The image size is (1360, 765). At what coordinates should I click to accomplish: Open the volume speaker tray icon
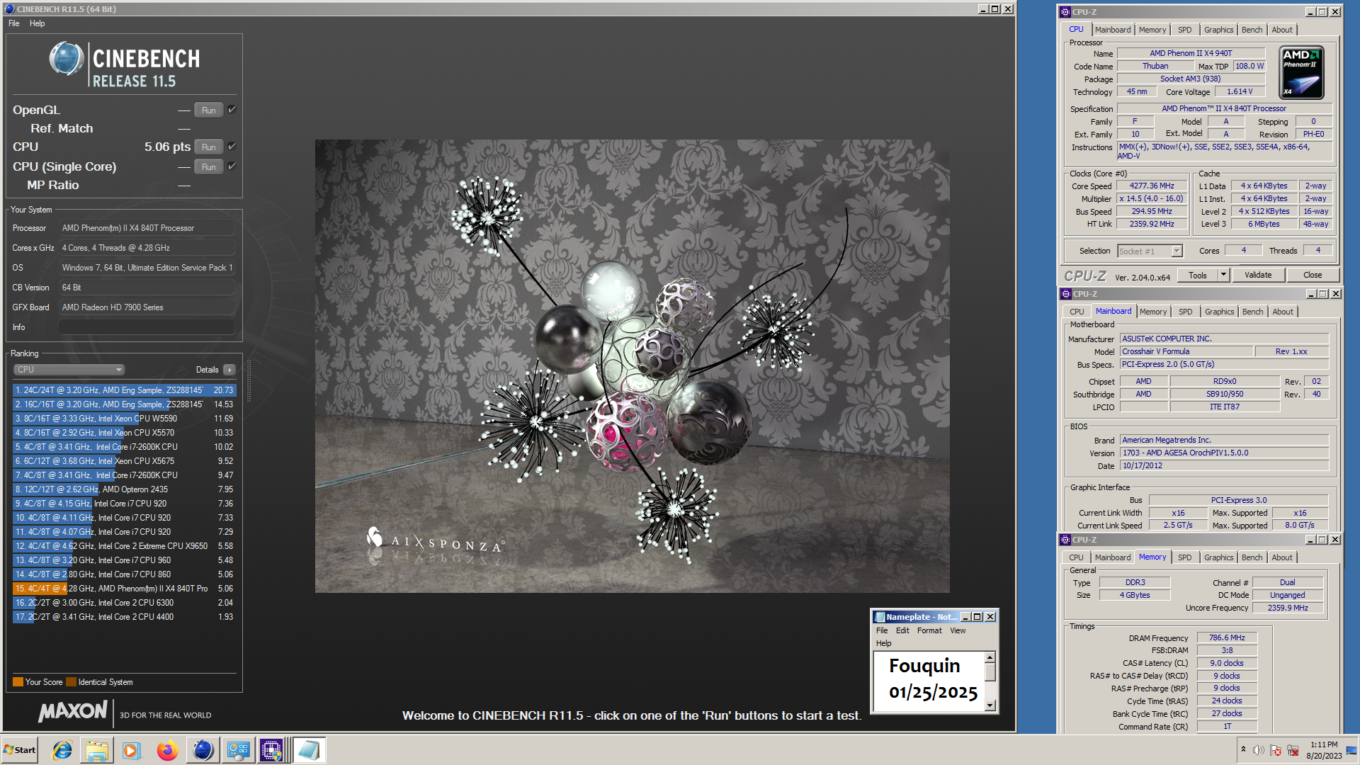1259,750
